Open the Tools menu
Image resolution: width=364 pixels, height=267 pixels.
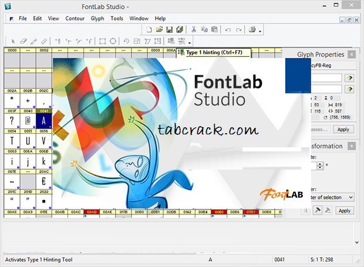click(x=117, y=19)
